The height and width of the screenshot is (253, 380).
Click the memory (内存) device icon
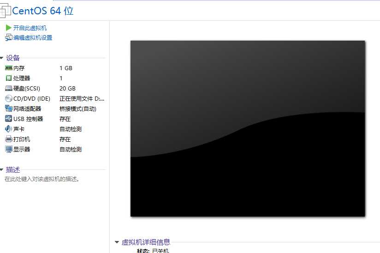8,68
